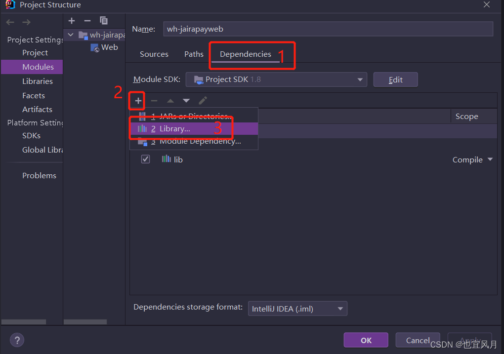Switch to the Paths tab
Screen dimensions: 504x354
point(194,54)
